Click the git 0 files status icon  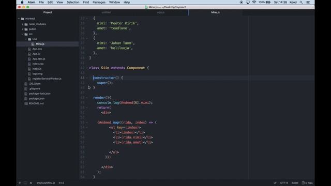[307, 183]
